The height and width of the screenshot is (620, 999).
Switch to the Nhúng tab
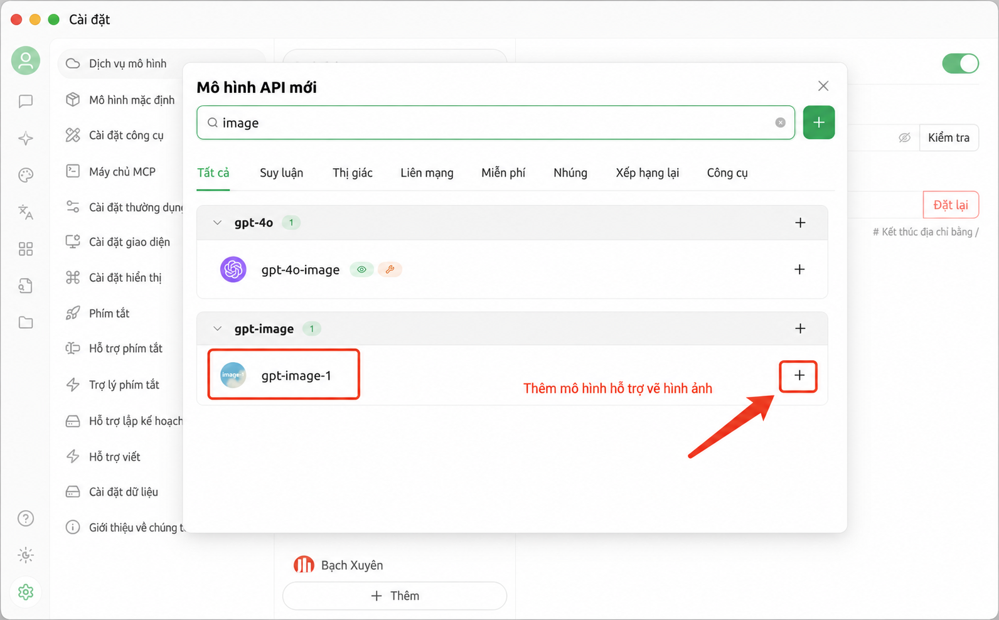point(570,173)
